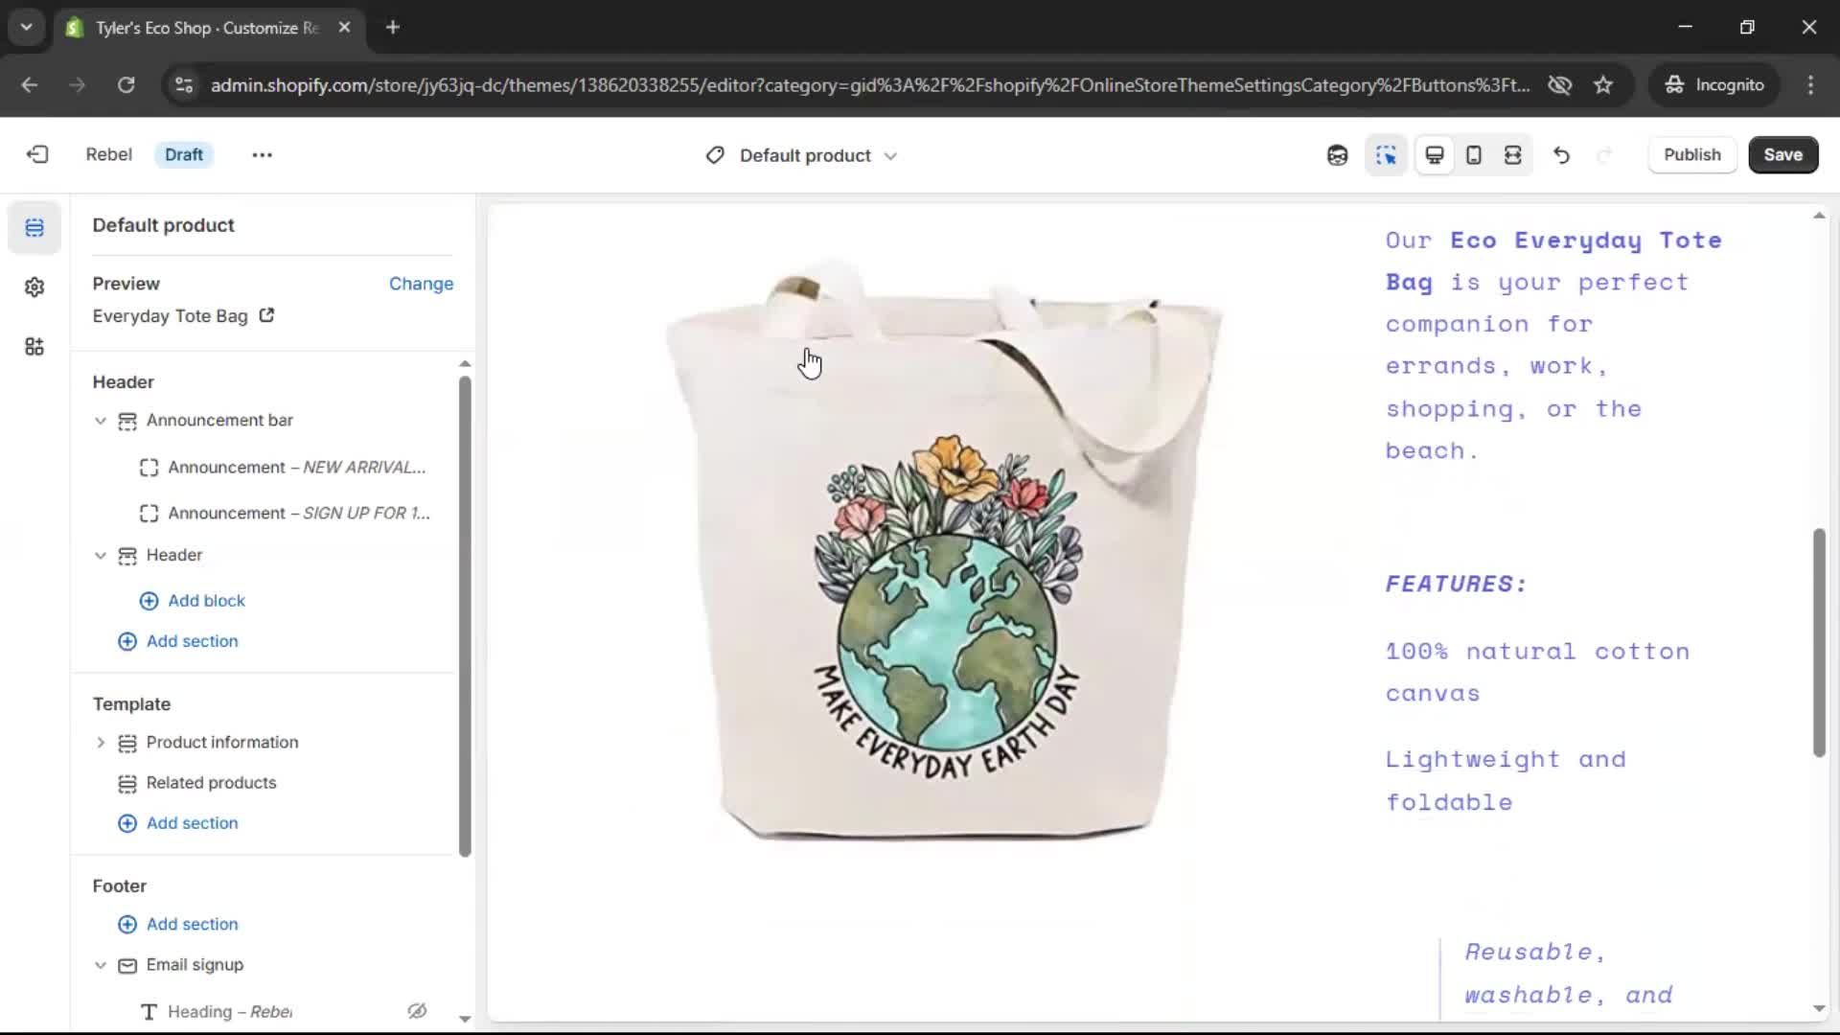
Task: Exit the theme editor
Action: [x=37, y=154]
